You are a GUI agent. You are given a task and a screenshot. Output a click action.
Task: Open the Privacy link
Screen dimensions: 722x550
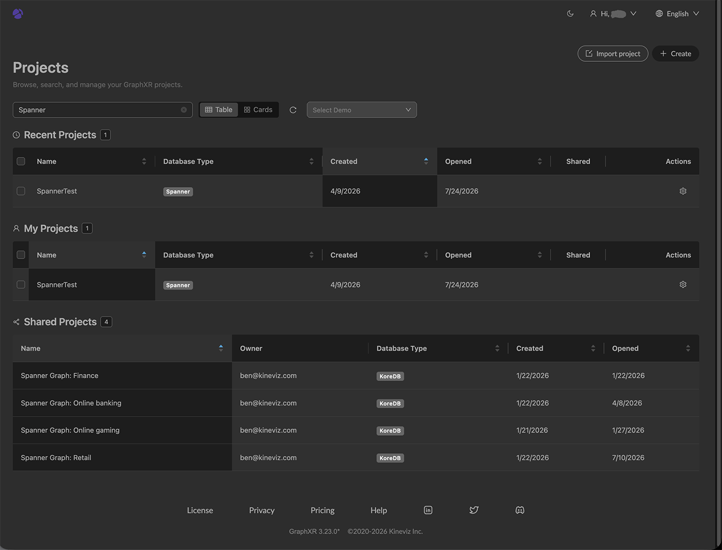click(x=262, y=510)
